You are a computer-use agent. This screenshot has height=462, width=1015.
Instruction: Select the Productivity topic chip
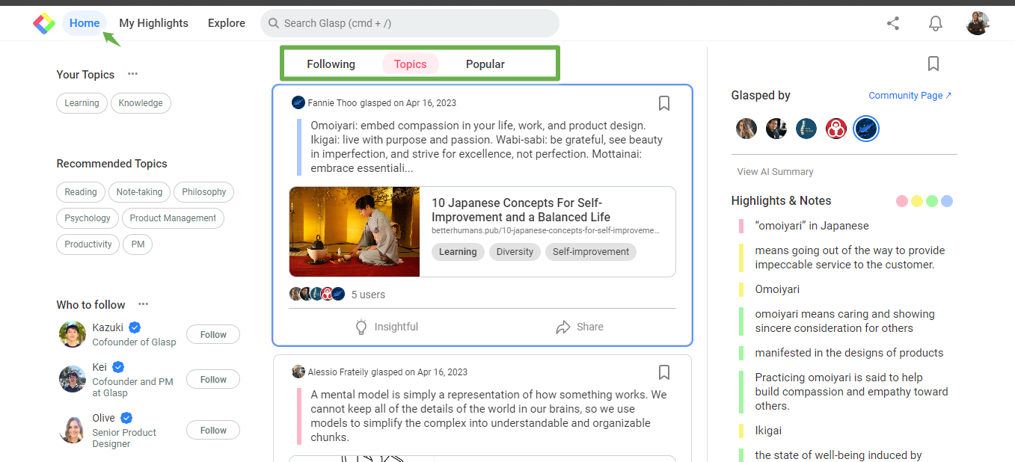pyautogui.click(x=88, y=244)
